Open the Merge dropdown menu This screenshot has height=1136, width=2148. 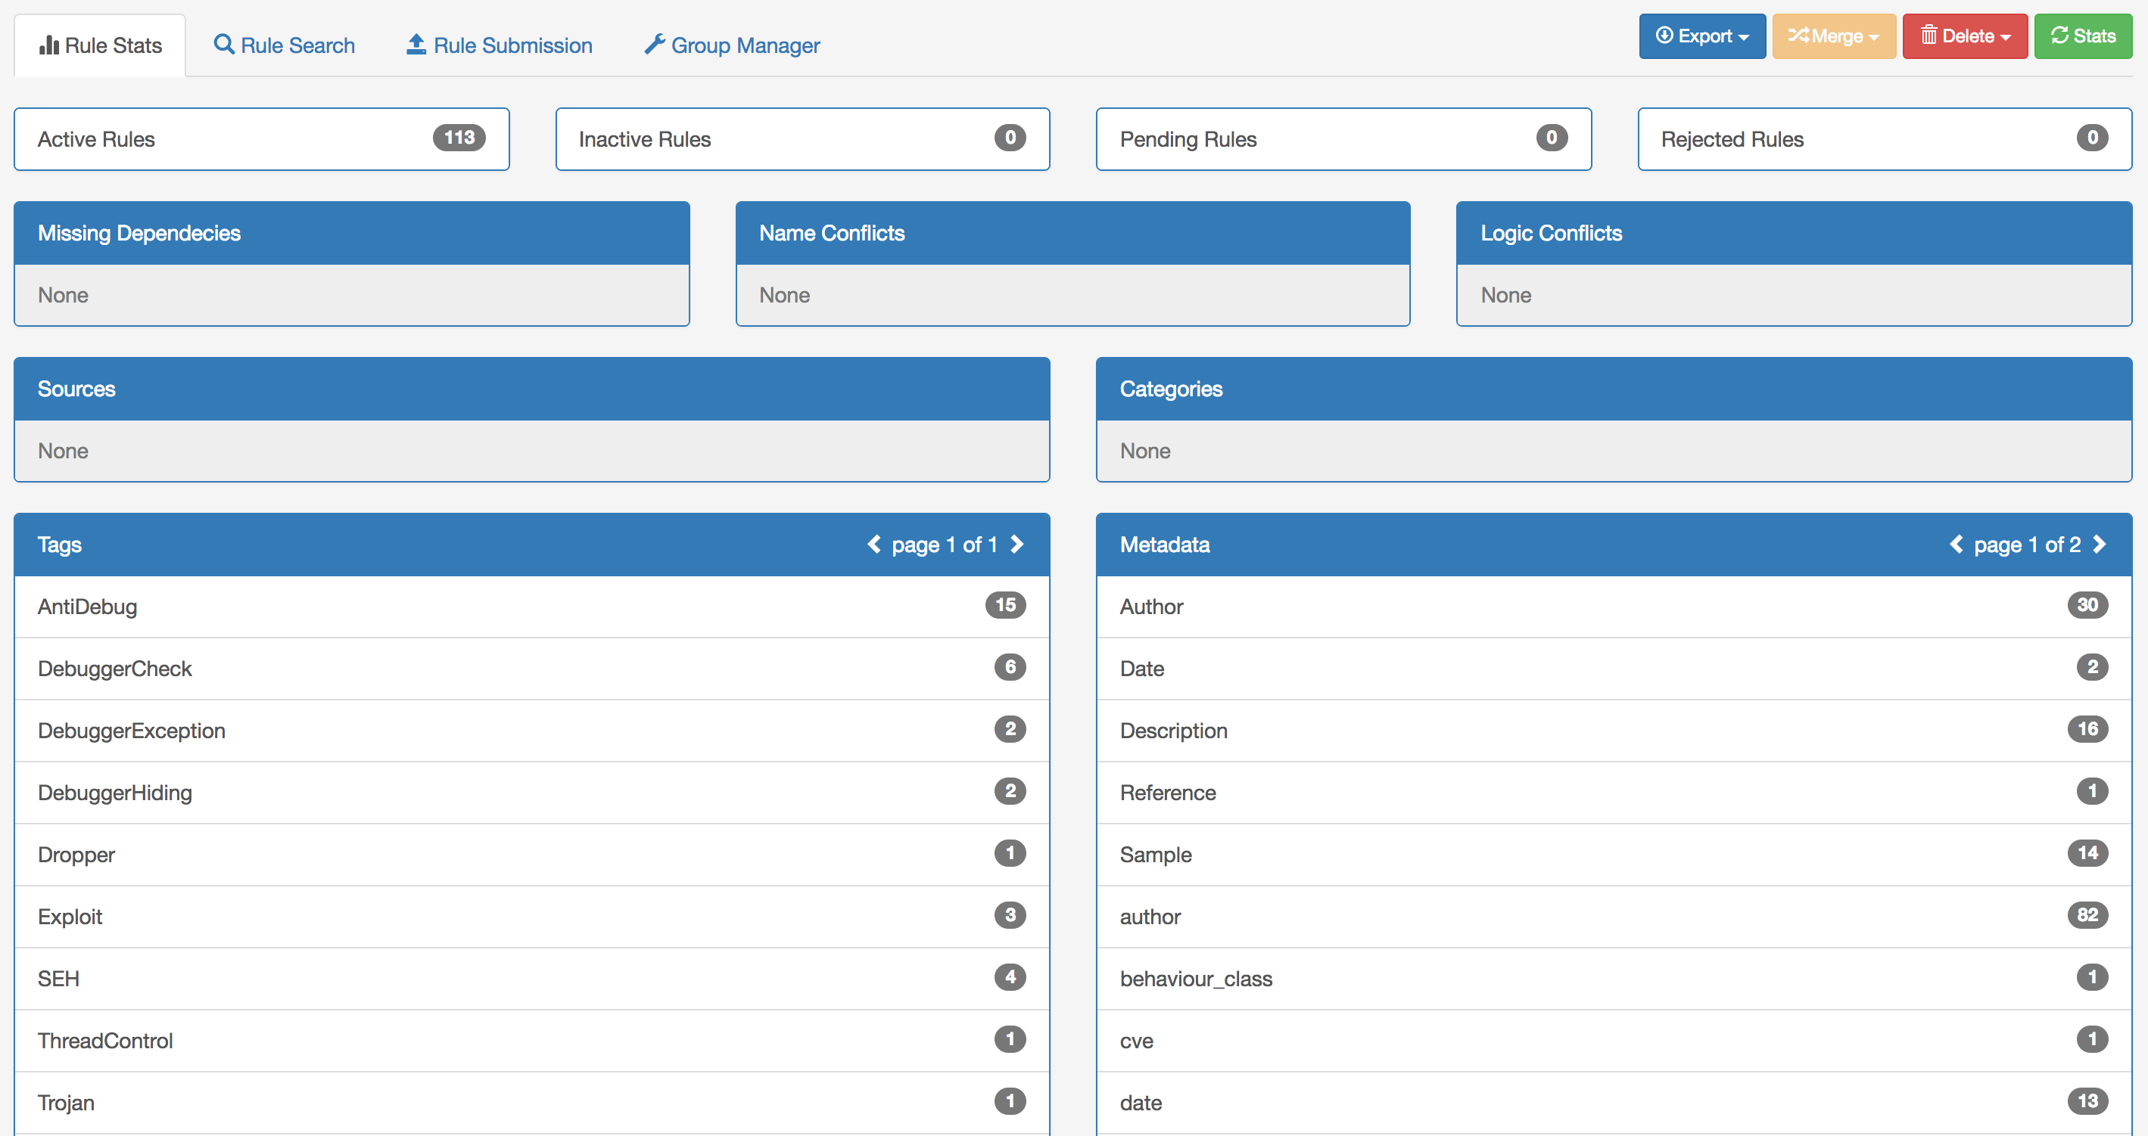(1834, 36)
